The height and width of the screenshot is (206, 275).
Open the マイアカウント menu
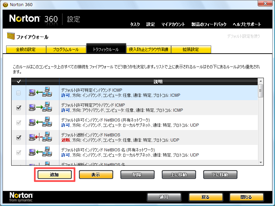pos(173,24)
